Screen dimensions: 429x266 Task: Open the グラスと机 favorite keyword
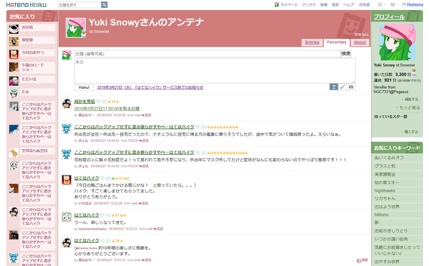tap(385, 166)
